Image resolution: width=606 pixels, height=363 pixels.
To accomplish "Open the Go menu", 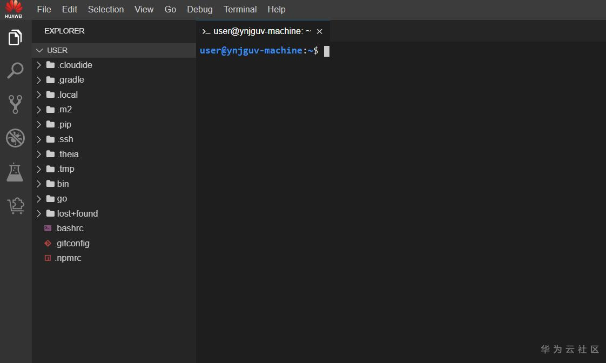I will pos(171,9).
